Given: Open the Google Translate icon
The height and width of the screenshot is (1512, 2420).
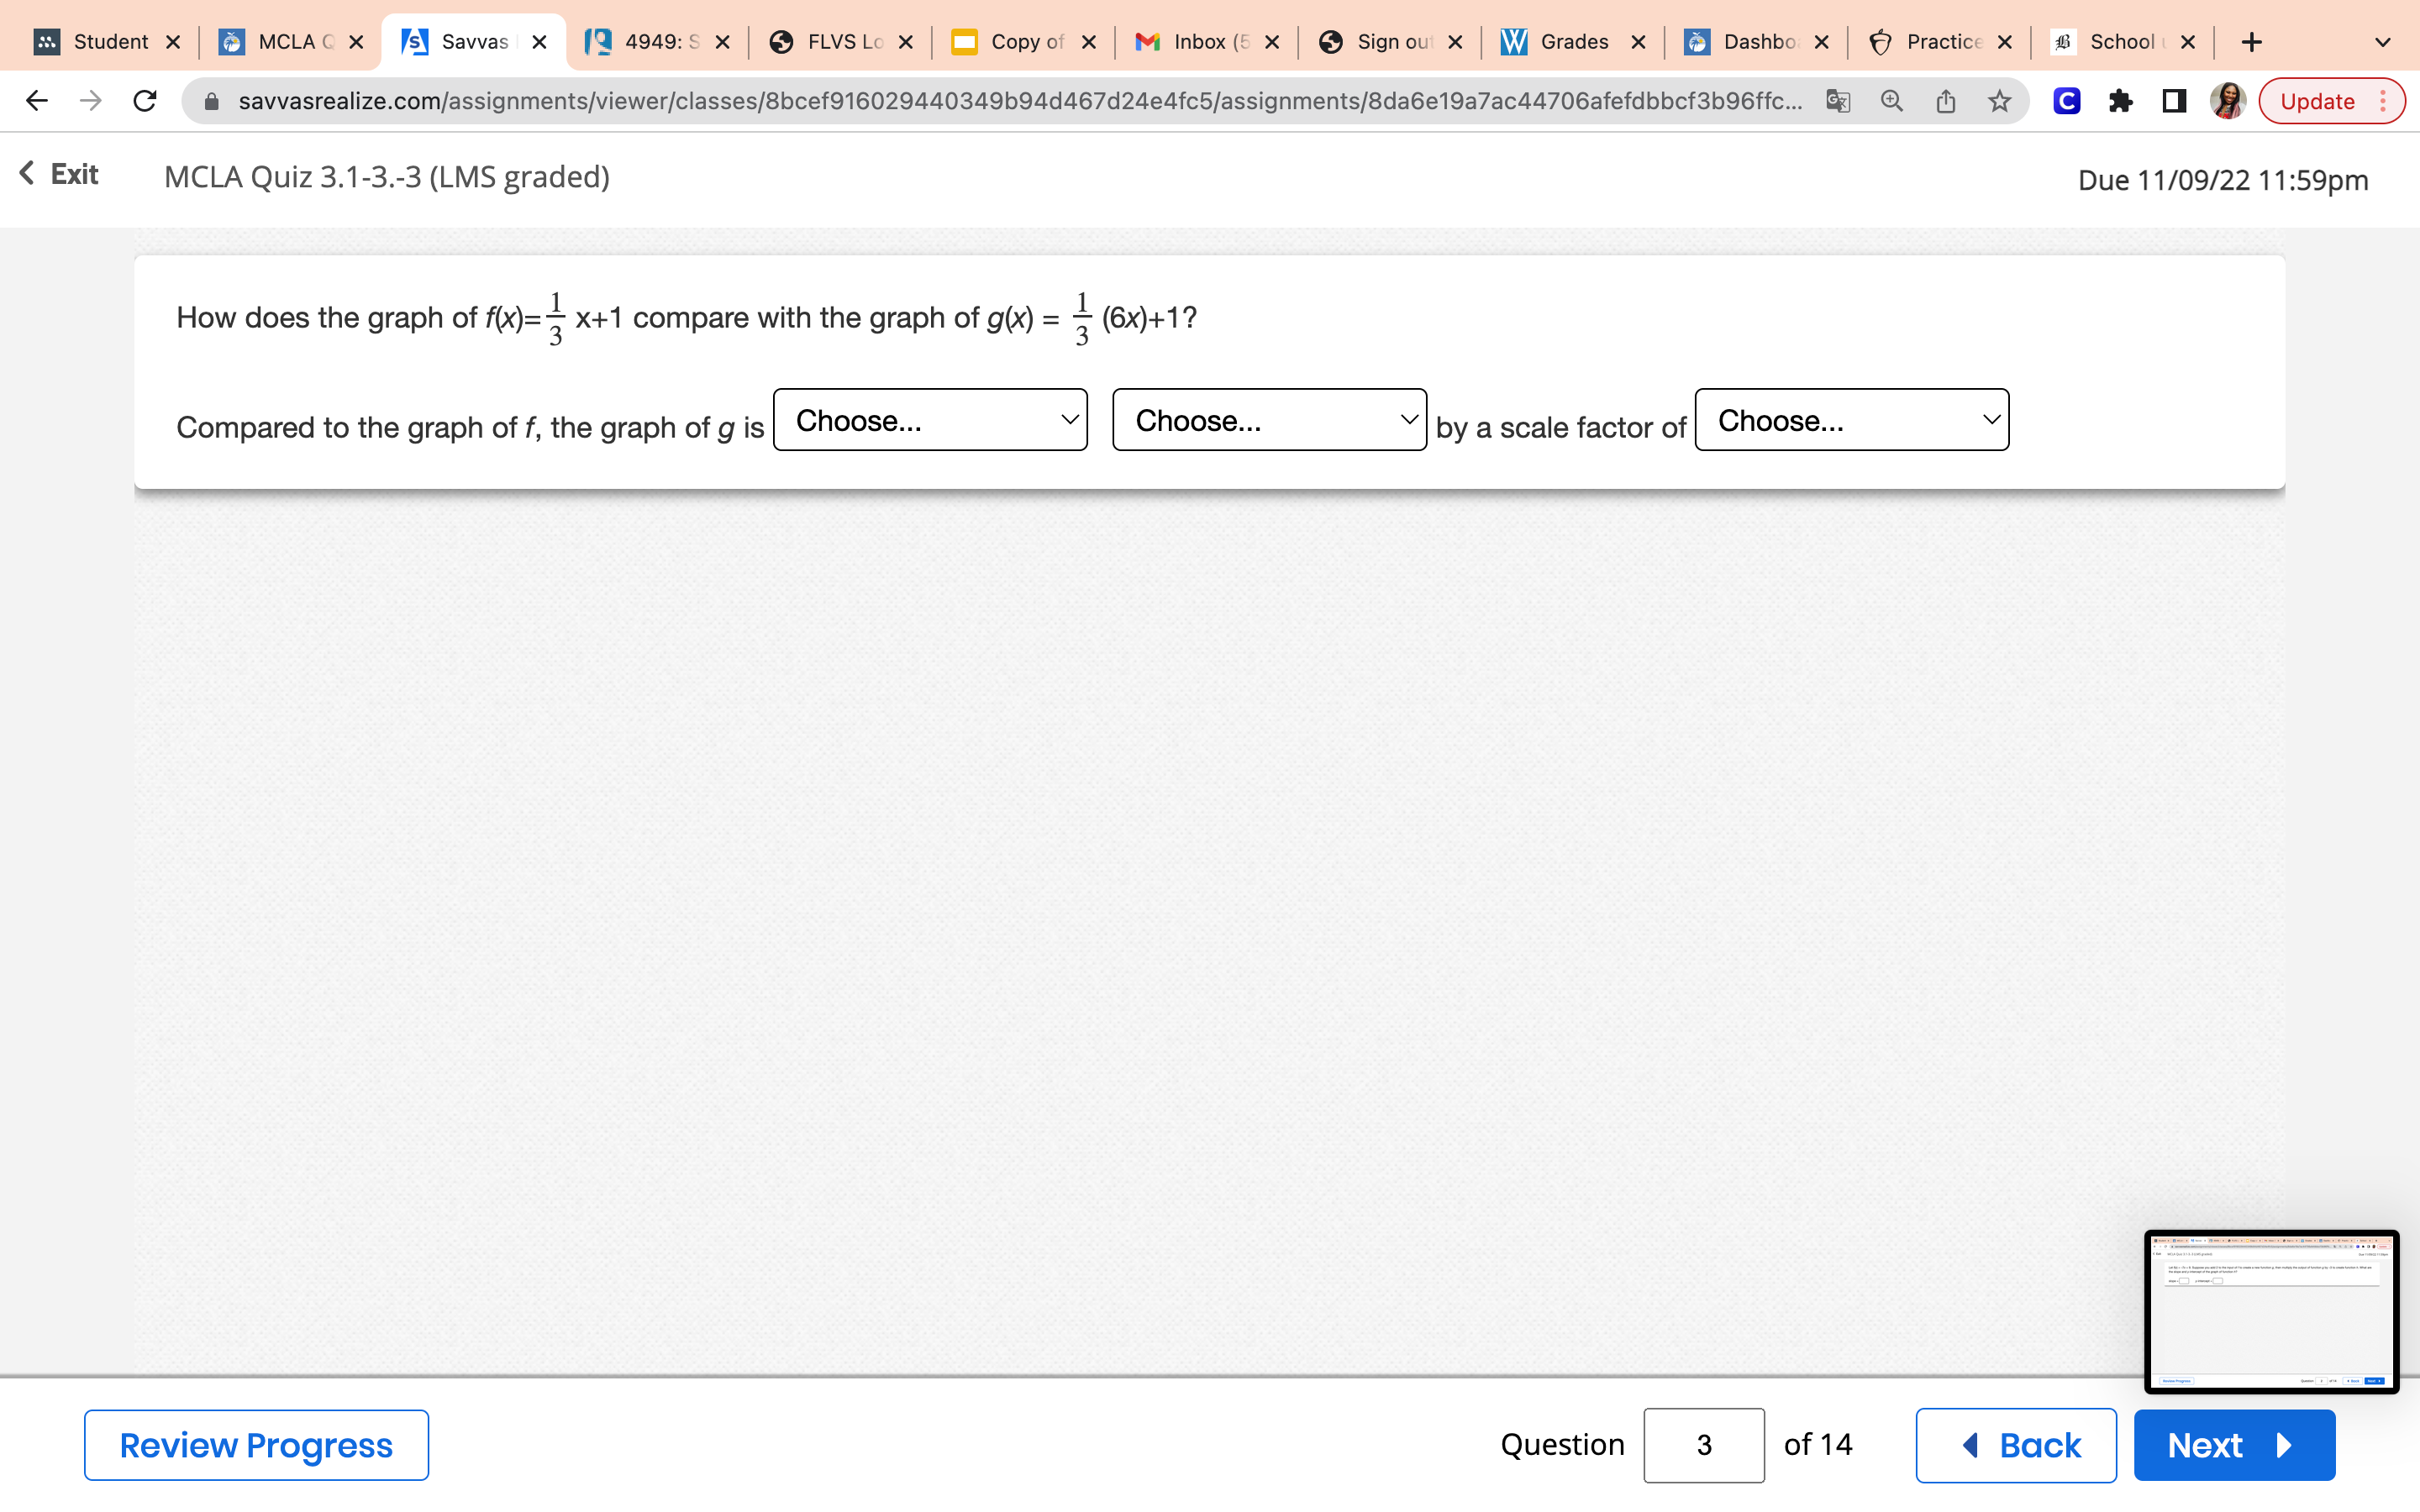Looking at the screenshot, I should tap(1838, 101).
